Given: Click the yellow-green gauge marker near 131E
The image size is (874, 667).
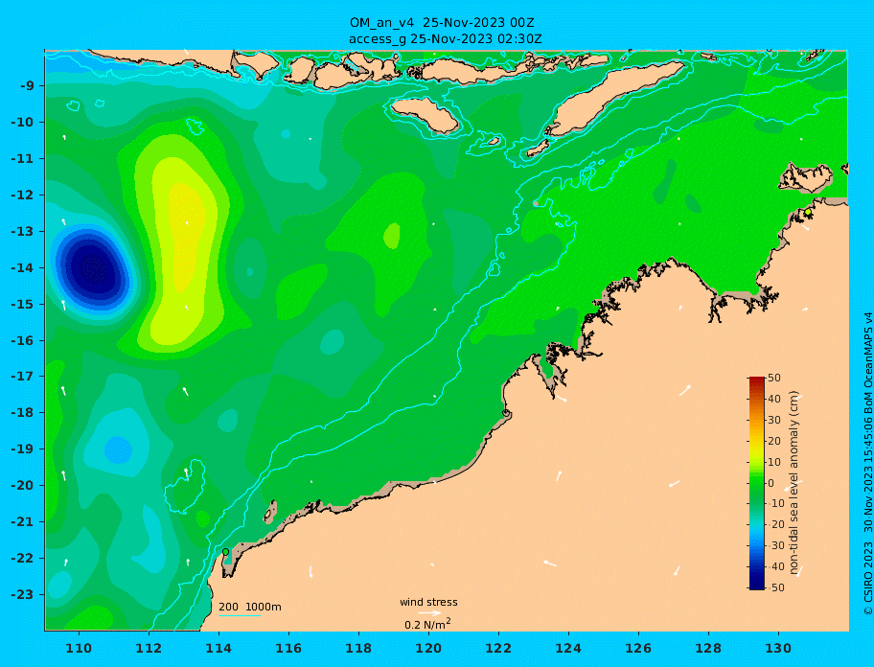Looking at the screenshot, I should point(808,212).
